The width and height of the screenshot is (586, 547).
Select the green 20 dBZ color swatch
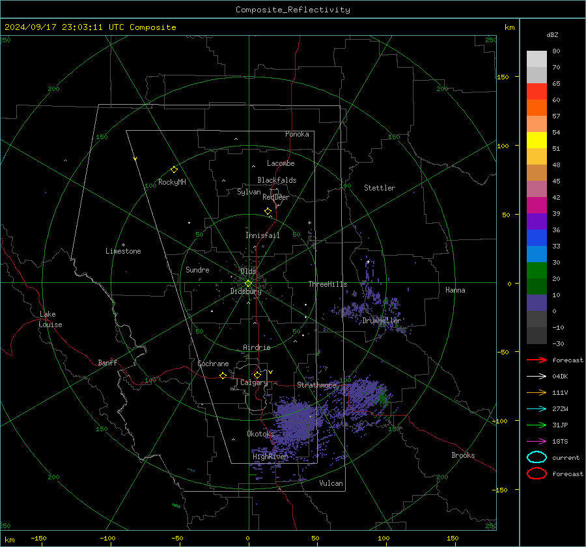(x=537, y=271)
